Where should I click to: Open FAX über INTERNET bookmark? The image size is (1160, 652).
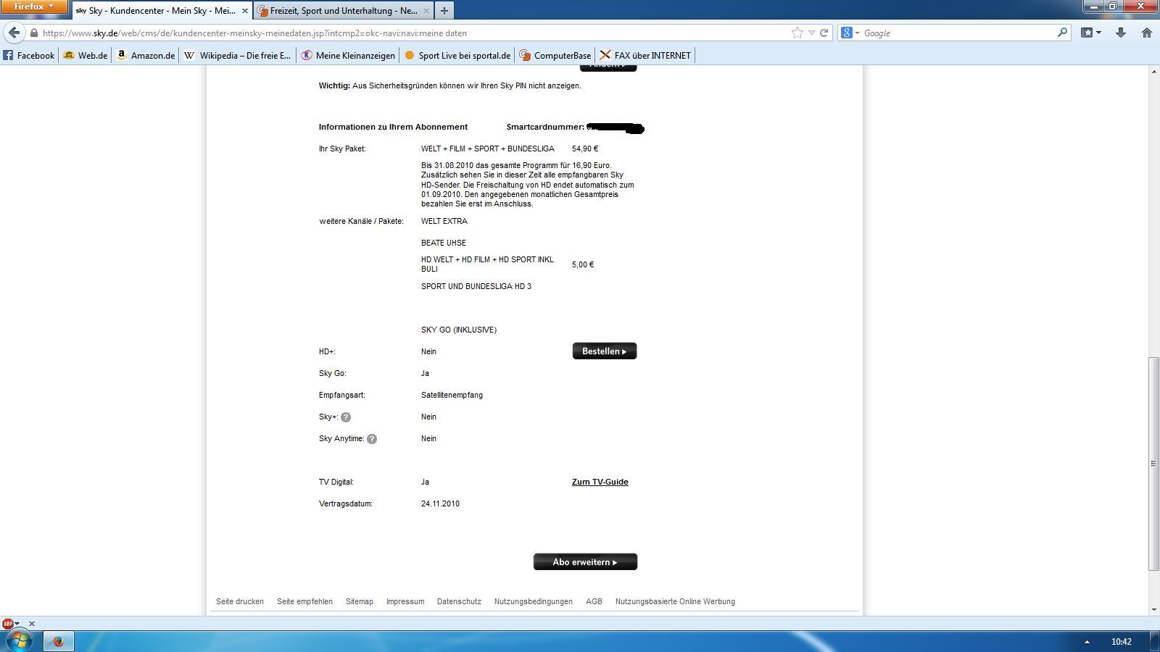tap(645, 55)
